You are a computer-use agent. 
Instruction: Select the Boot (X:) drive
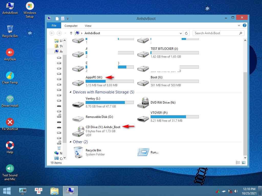click(x=168, y=81)
